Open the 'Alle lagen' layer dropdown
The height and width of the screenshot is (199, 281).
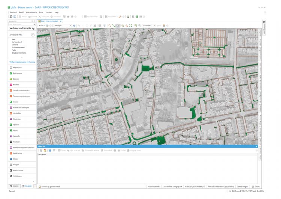pos(62,26)
